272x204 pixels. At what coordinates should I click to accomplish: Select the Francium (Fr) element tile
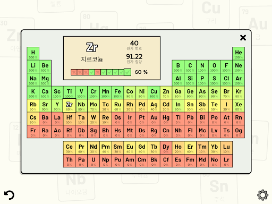pos(33,132)
